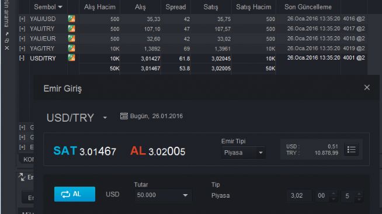The width and height of the screenshot is (382, 214).
Task: Close the Emir Giriş dialog
Action: pyautogui.click(x=367, y=88)
